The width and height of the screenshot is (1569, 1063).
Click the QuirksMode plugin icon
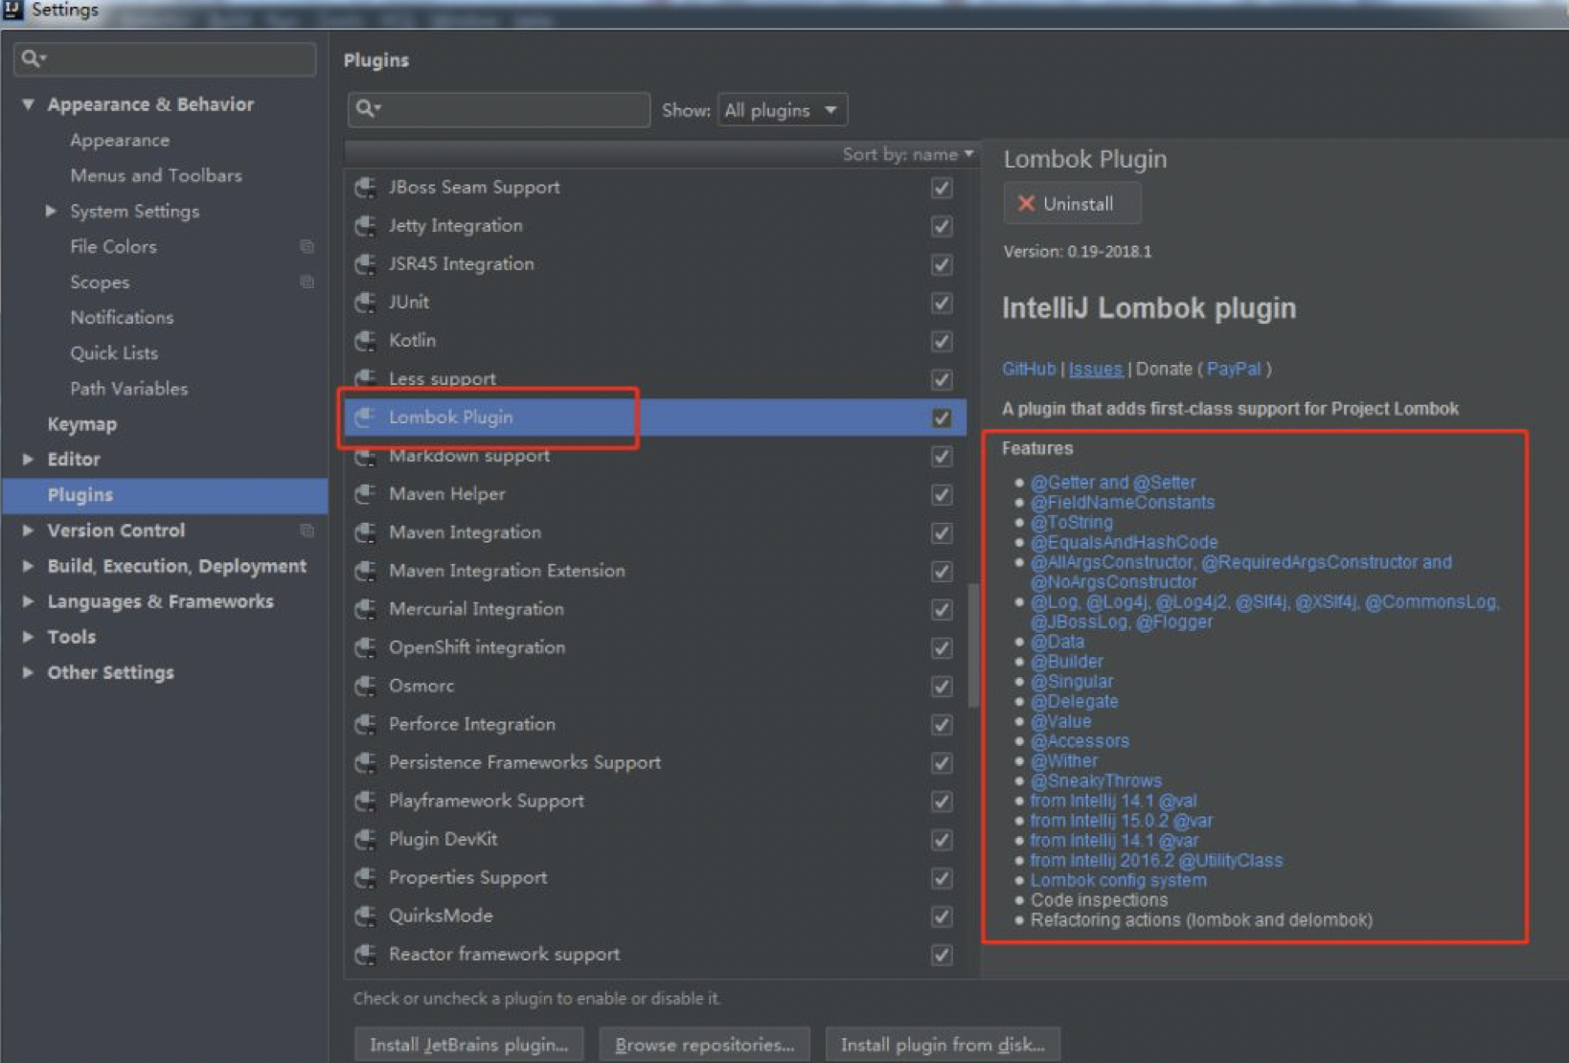pos(365,916)
